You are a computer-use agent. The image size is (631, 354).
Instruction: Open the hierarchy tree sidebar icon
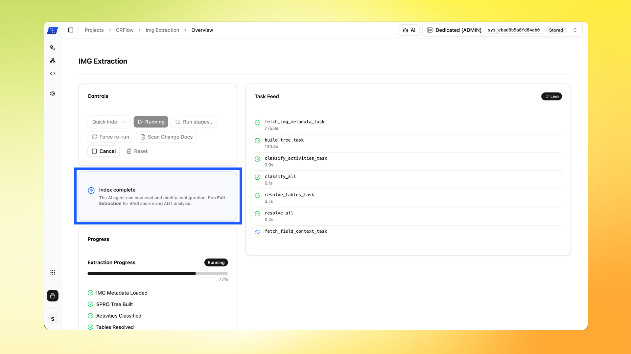point(53,61)
